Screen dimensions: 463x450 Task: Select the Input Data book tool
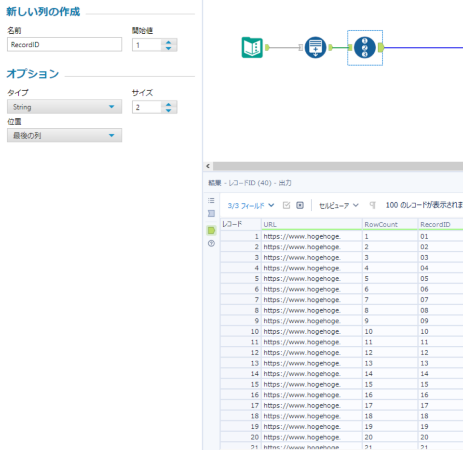click(252, 47)
